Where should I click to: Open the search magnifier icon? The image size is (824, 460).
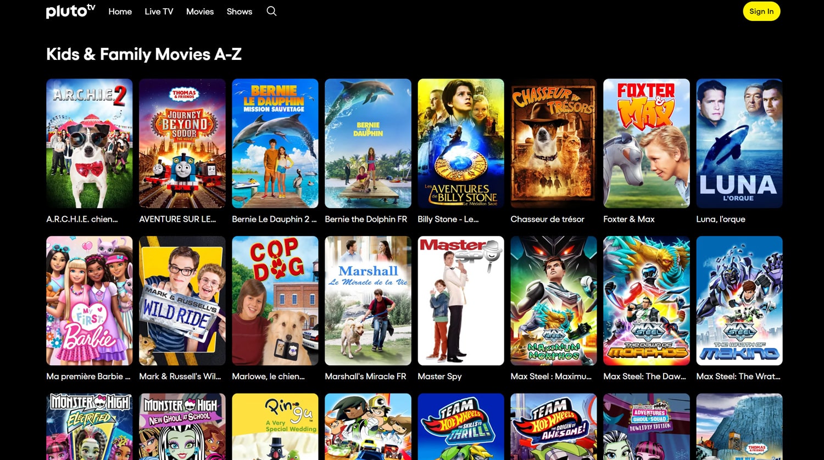(x=271, y=11)
